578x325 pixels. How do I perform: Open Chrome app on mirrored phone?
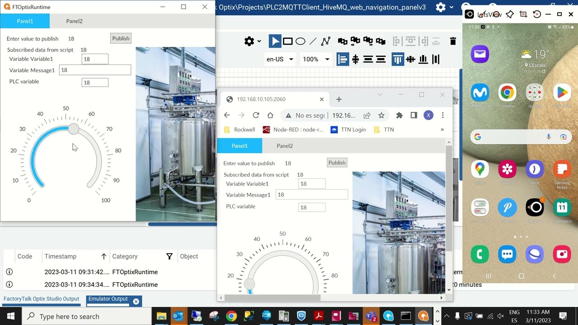(x=507, y=93)
